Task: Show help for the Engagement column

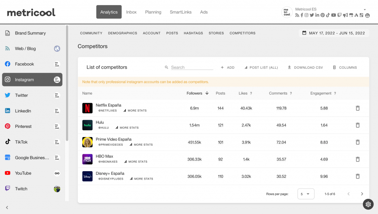Action: [x=335, y=94]
